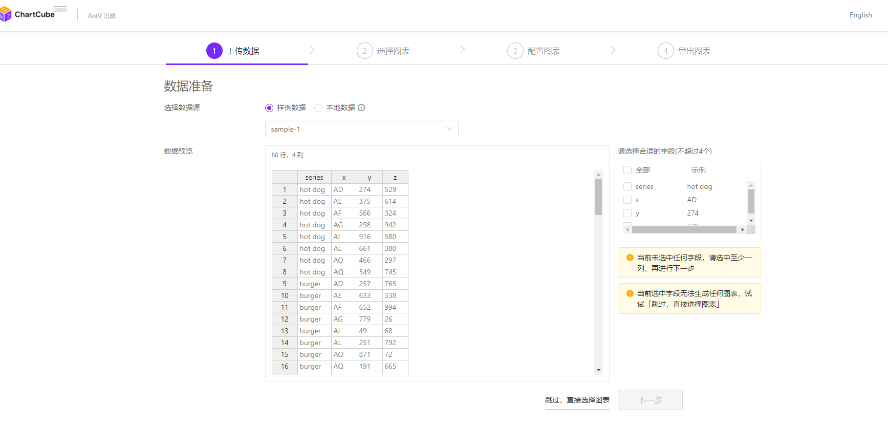Click the 跳过，直接选择图表 link

pos(577,400)
